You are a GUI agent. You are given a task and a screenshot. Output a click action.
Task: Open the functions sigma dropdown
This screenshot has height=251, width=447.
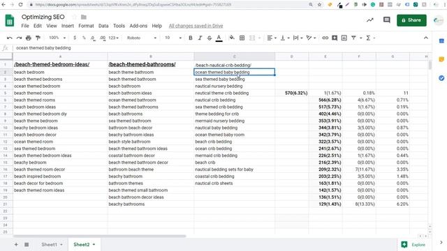tap(370, 38)
